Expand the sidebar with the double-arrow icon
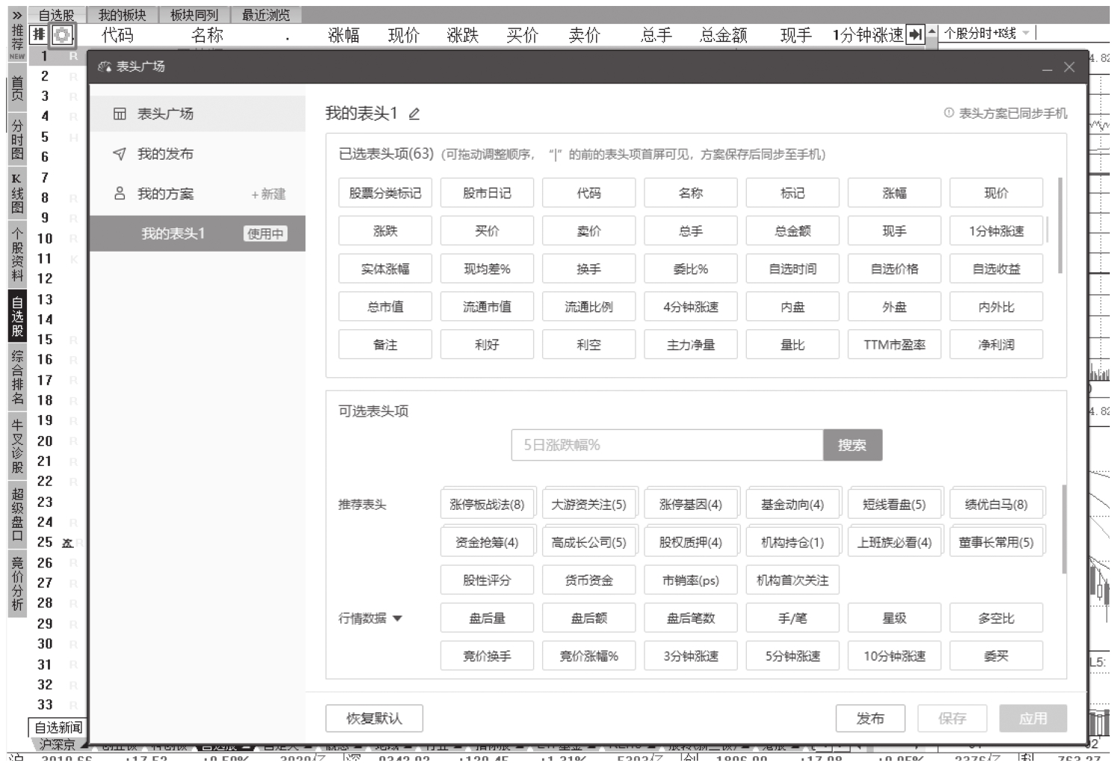1112x763 pixels. click(x=17, y=15)
